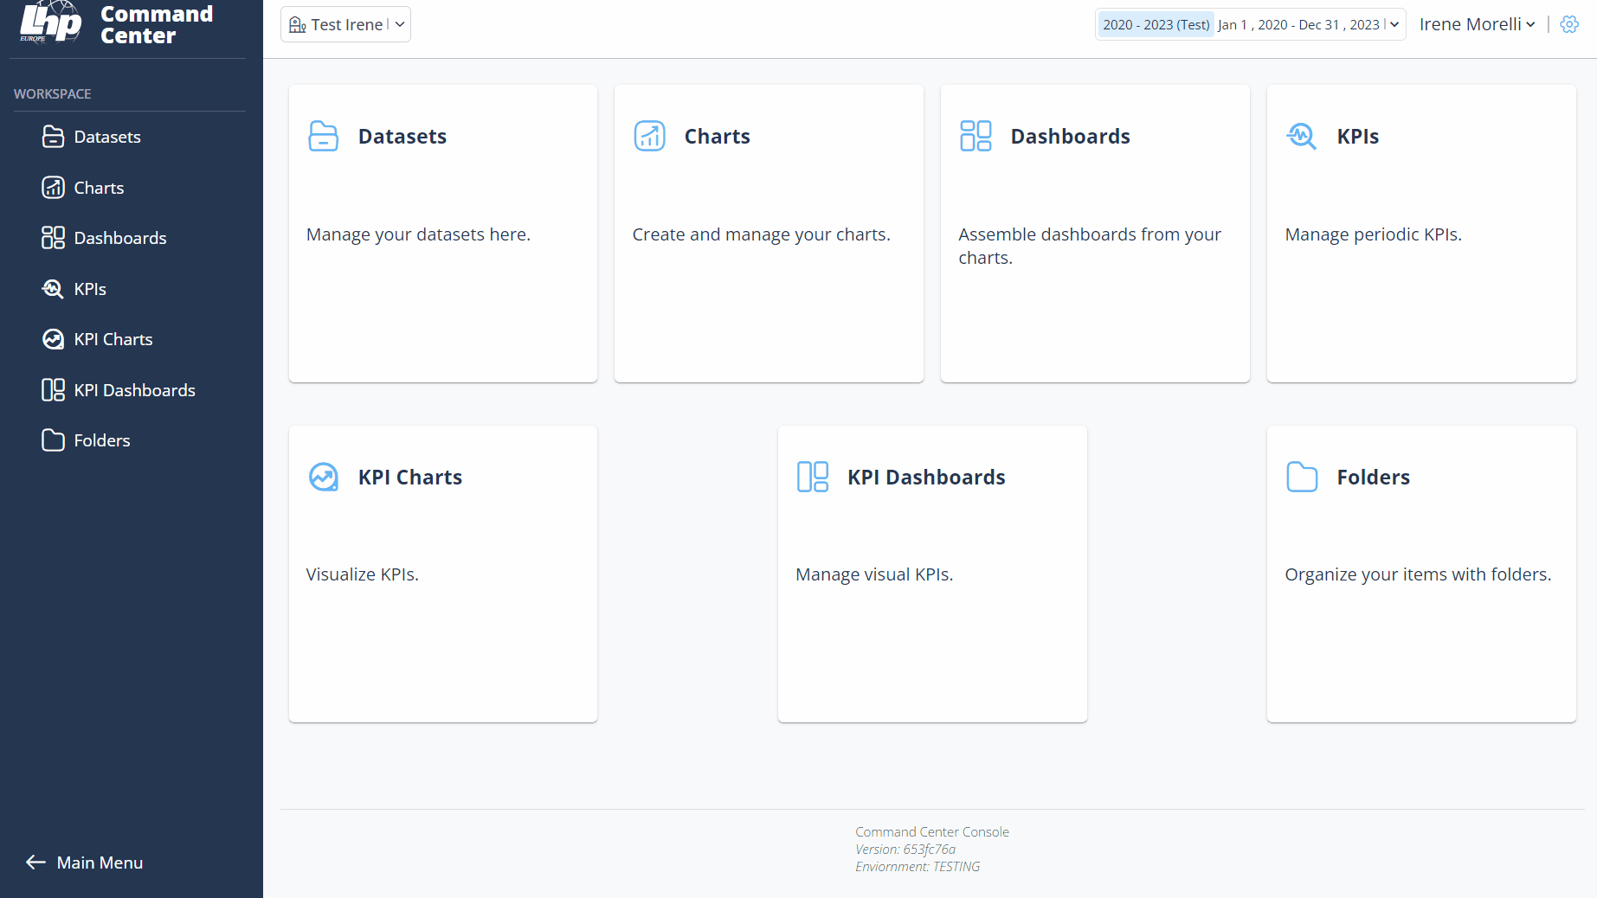Image resolution: width=1597 pixels, height=898 pixels.
Task: Open the Folders card title
Action: click(1374, 477)
